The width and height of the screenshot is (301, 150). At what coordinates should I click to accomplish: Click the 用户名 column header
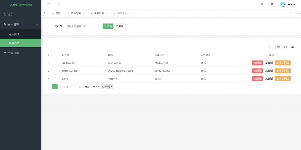(x=66, y=55)
